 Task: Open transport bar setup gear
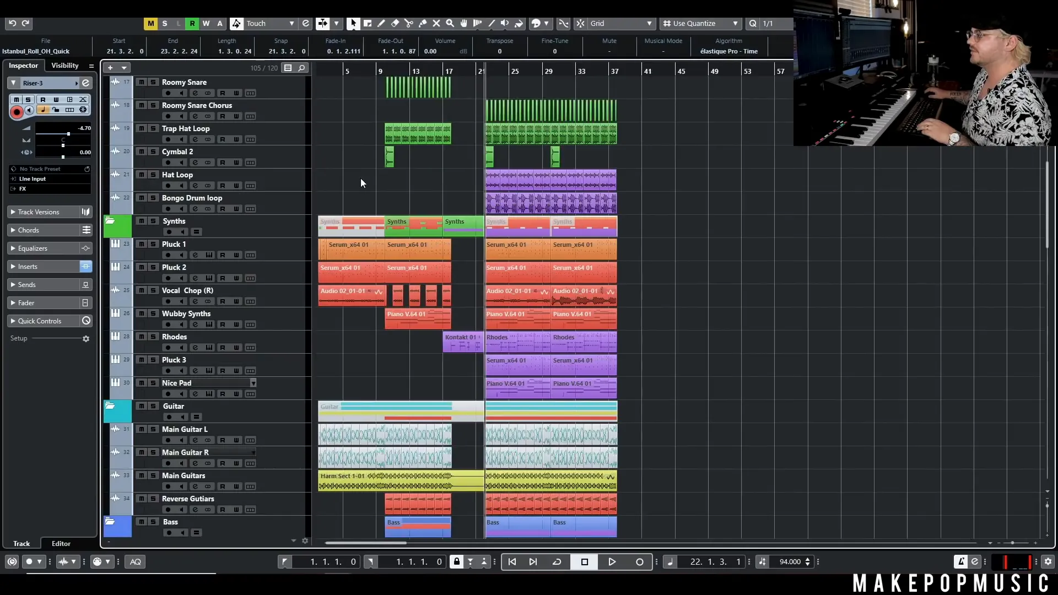1048,561
